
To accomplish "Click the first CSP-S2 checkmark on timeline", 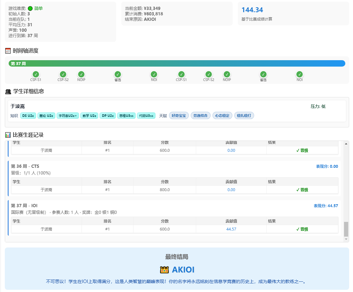I will [x=63, y=74].
